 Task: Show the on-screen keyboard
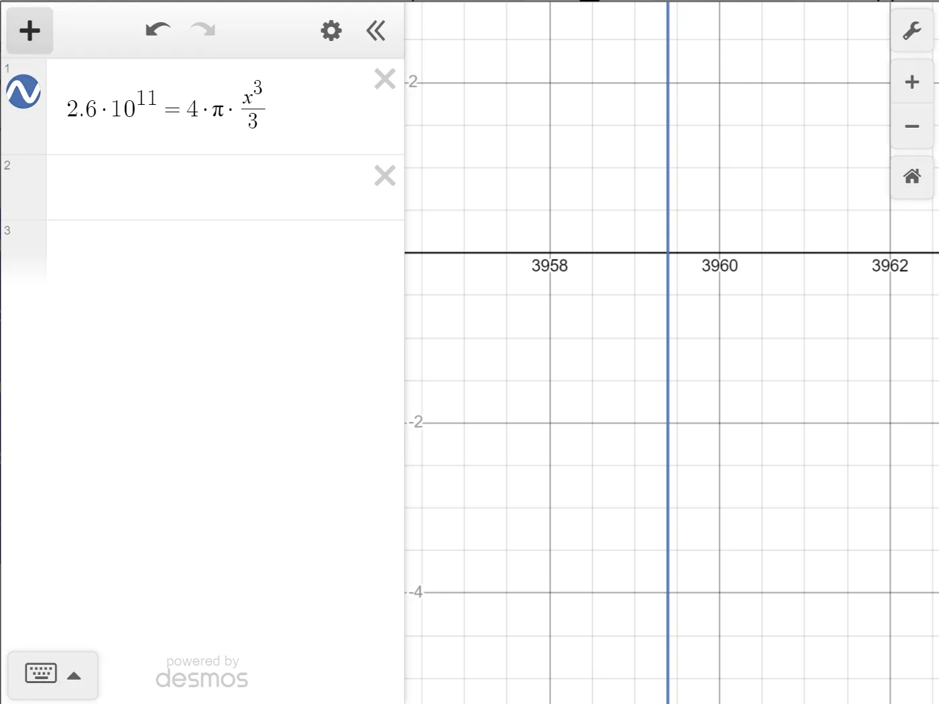click(x=41, y=673)
